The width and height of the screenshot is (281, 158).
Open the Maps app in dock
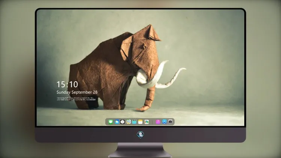129,122
